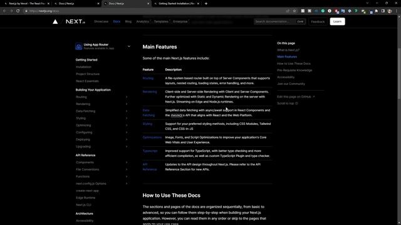Focus the Search documentation field

[280, 22]
